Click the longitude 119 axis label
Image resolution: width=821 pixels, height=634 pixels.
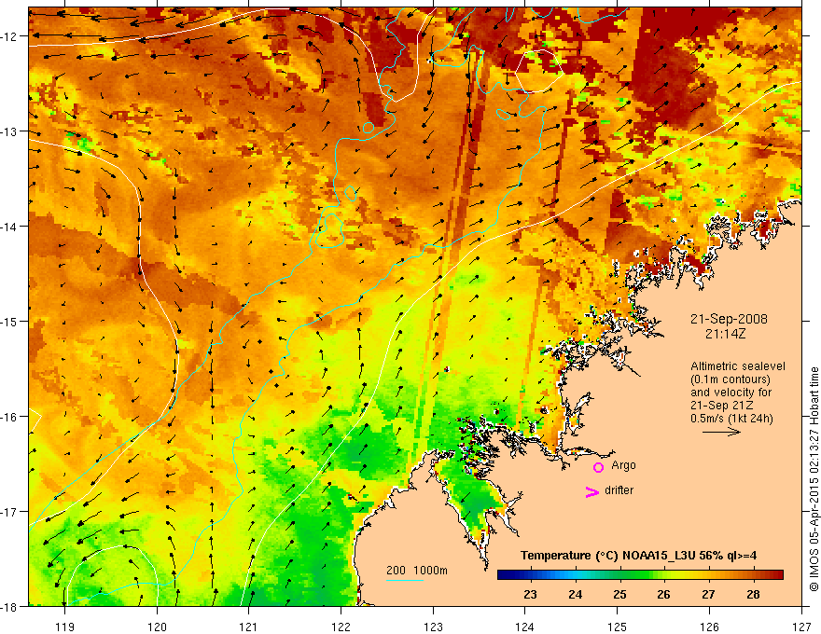coord(65,627)
